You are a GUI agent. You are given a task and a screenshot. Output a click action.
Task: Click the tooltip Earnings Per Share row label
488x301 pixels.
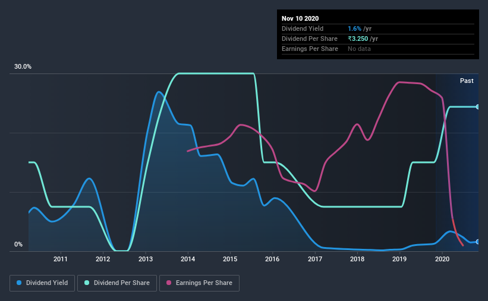coord(310,49)
